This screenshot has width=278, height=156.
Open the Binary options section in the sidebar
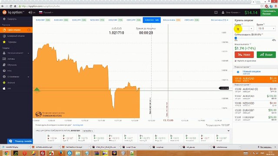tap(16, 36)
